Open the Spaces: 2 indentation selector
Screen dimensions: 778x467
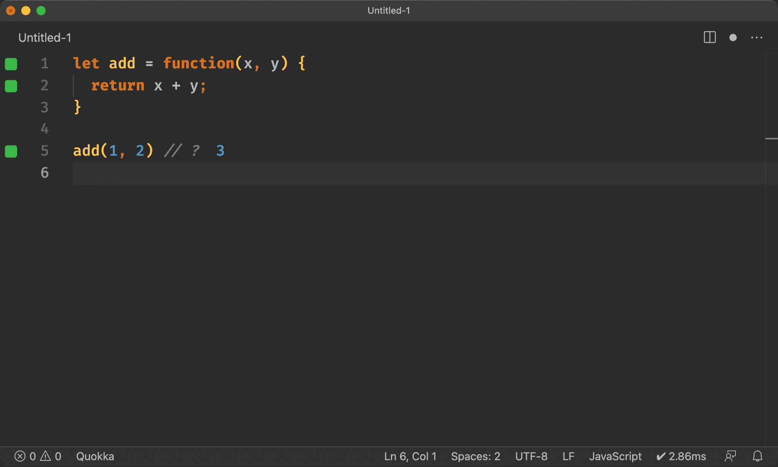475,456
